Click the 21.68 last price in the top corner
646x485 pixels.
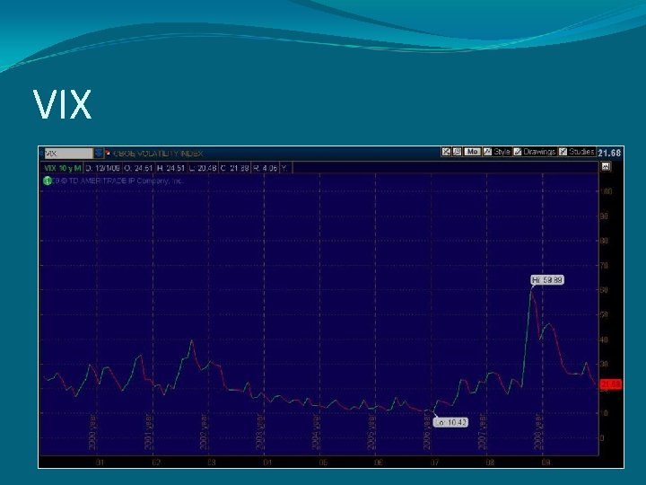coord(609,153)
